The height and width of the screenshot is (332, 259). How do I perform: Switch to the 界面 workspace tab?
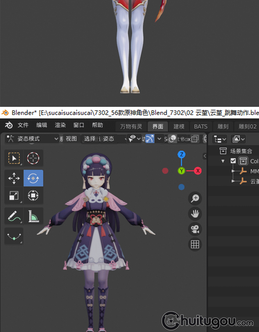[x=158, y=127]
